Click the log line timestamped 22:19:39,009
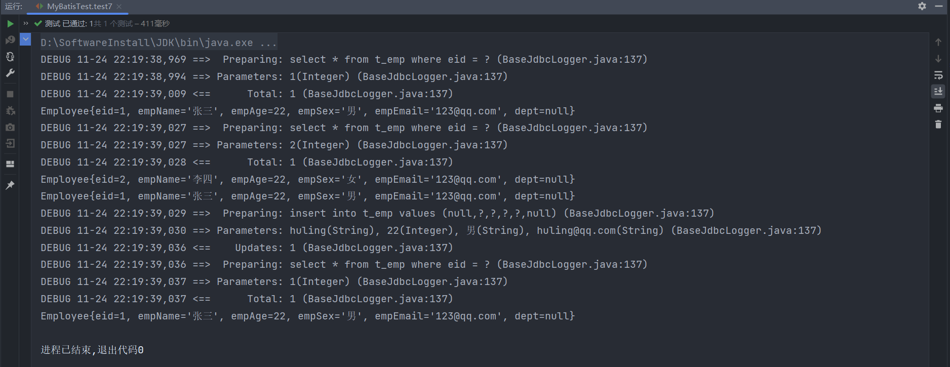The image size is (950, 367). pyautogui.click(x=247, y=94)
